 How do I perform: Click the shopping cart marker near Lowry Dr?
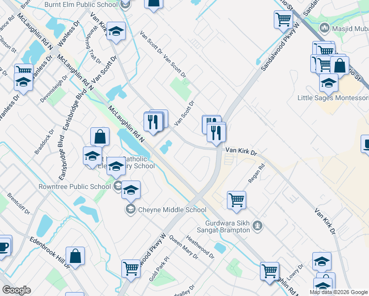click(270, 272)
